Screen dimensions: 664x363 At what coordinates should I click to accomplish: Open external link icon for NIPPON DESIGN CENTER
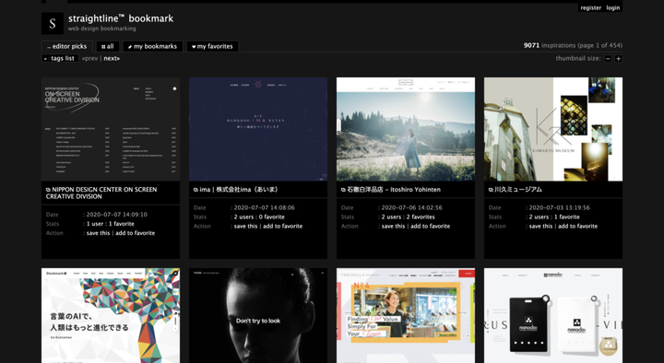[x=48, y=190]
